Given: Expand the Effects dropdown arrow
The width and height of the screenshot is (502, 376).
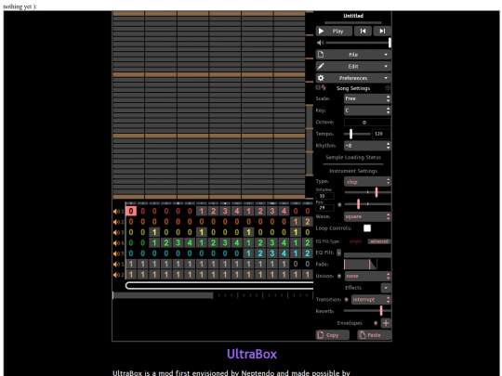Looking at the screenshot, I should click(386, 288).
